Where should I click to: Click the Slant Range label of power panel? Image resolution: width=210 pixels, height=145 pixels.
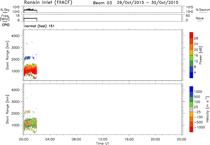[x=7, y=55]
